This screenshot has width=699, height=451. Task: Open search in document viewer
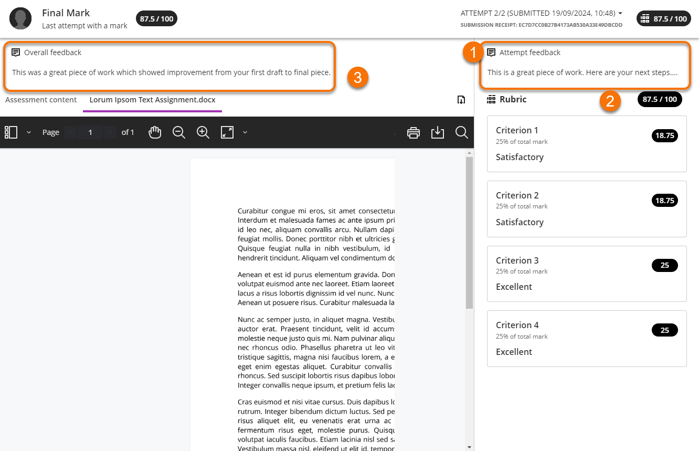pyautogui.click(x=462, y=132)
